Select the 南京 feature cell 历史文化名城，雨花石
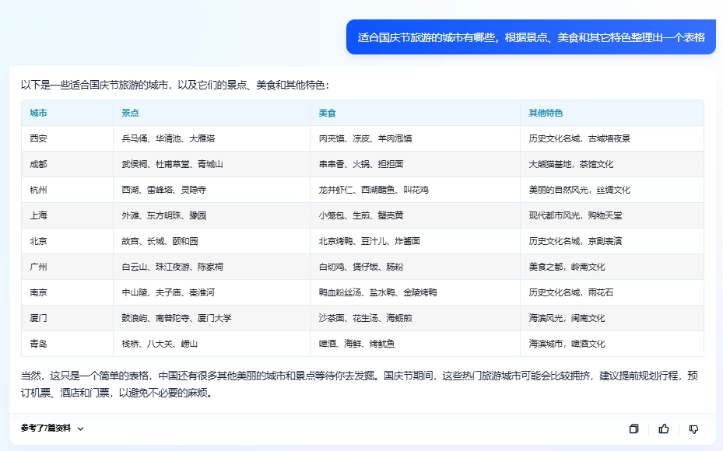The image size is (723, 451). tap(569, 292)
